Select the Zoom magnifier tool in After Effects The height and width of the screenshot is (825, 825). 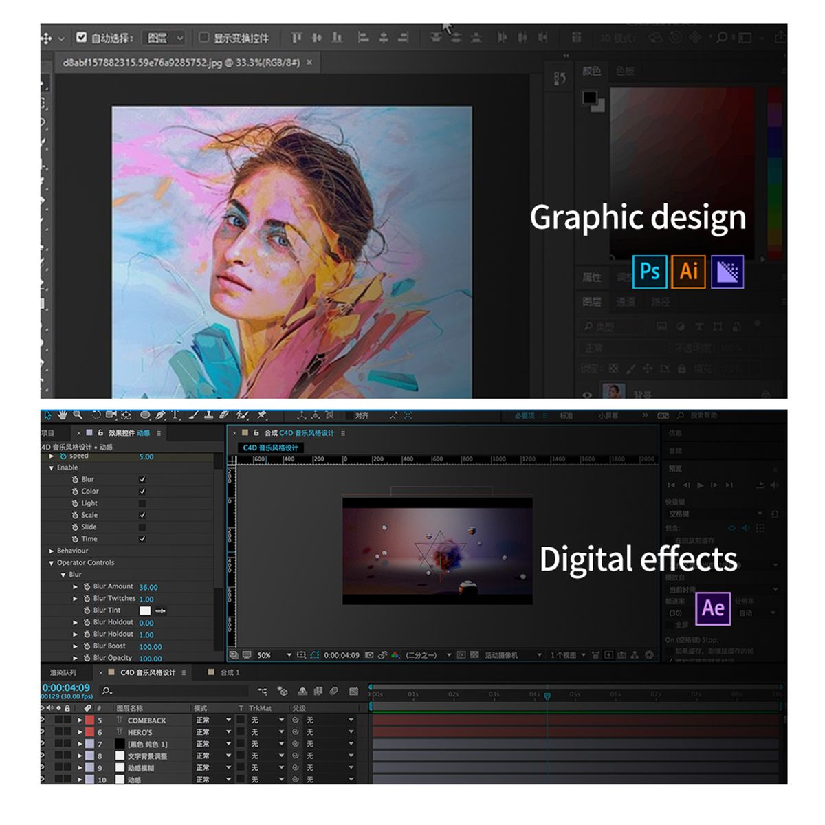(78, 415)
